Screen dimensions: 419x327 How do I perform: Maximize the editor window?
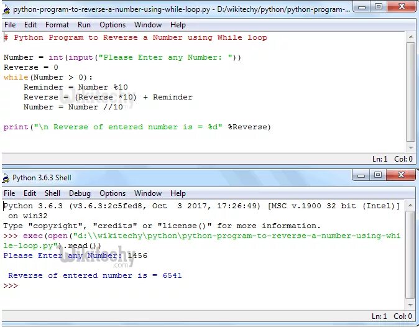[379, 7]
